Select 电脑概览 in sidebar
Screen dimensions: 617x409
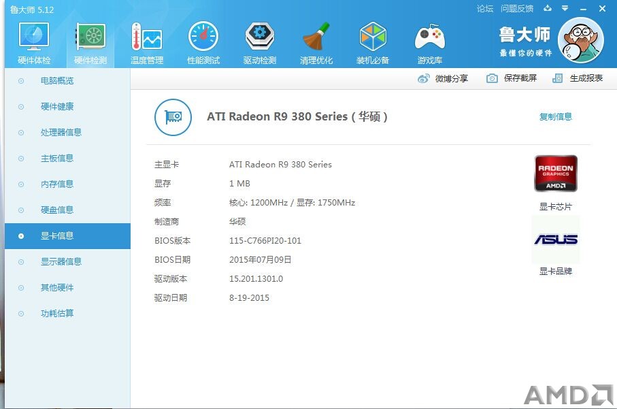pos(67,81)
